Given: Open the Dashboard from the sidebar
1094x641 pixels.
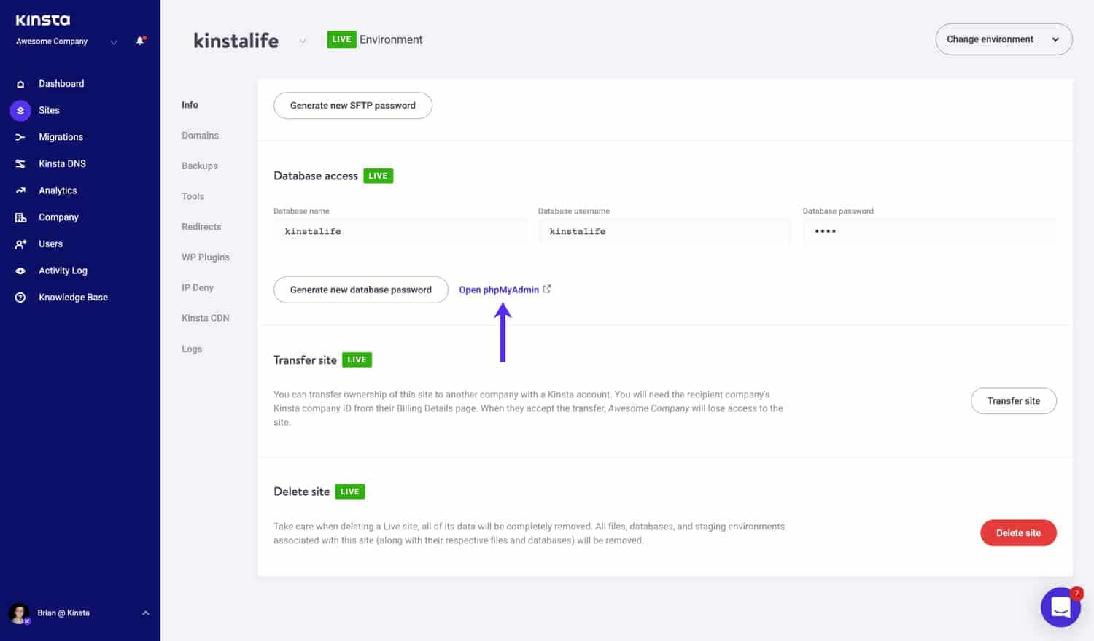Looking at the screenshot, I should pyautogui.click(x=20, y=83).
